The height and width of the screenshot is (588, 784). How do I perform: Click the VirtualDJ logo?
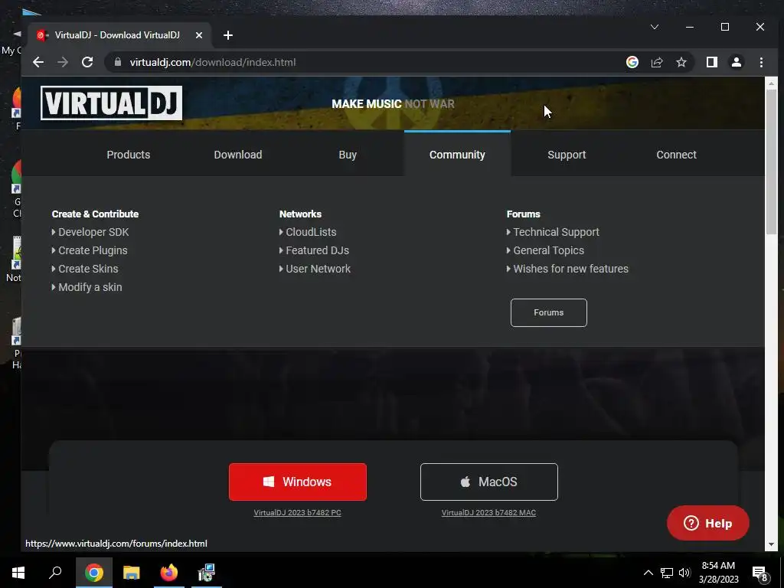point(111,103)
